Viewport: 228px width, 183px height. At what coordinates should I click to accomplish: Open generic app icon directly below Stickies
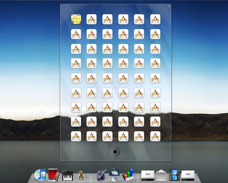click(76, 34)
